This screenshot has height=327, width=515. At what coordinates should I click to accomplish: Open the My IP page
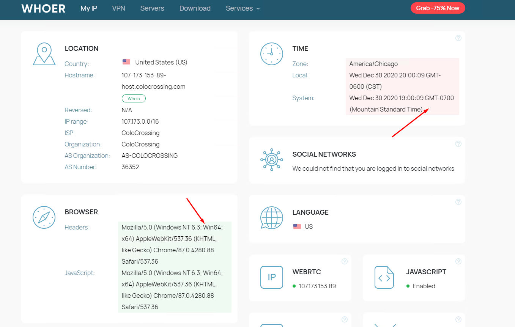tap(89, 8)
